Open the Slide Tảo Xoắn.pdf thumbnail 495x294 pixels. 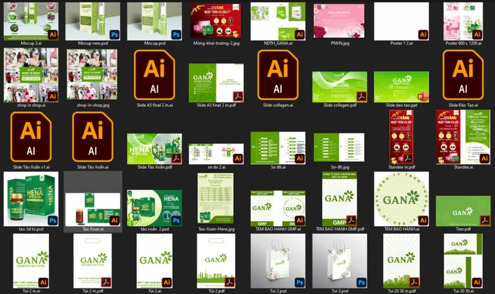tap(154, 149)
